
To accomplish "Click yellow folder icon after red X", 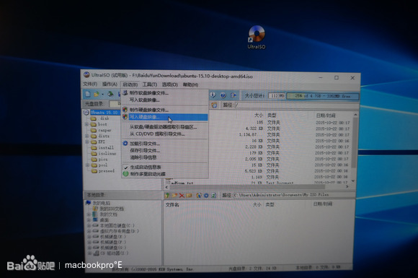I will click(189, 196).
